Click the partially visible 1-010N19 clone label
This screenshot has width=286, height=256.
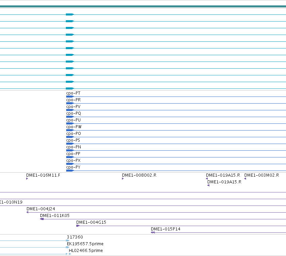[11, 202]
